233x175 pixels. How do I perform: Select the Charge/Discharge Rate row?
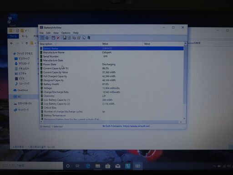point(111,92)
